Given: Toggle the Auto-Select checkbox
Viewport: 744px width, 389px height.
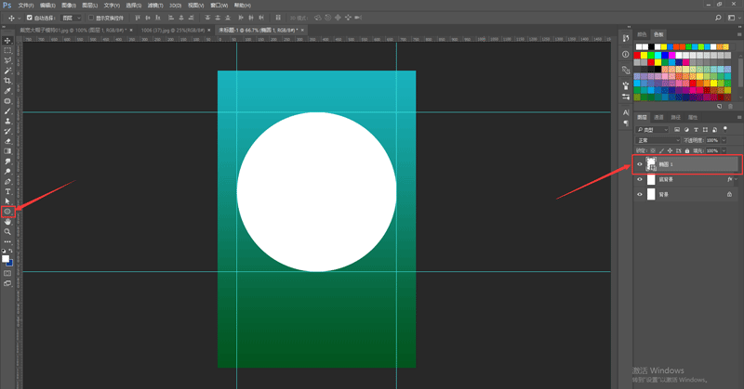Looking at the screenshot, I should click(x=30, y=18).
